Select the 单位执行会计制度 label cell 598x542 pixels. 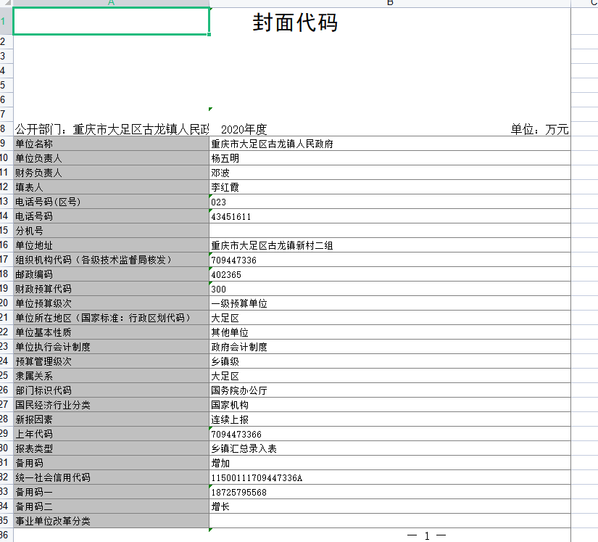pyautogui.click(x=111, y=347)
